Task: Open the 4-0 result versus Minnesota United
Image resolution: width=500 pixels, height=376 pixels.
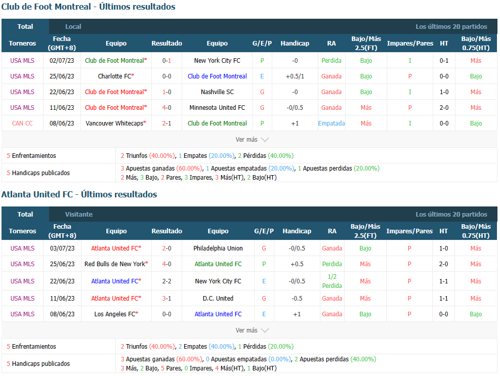Action: (x=166, y=107)
